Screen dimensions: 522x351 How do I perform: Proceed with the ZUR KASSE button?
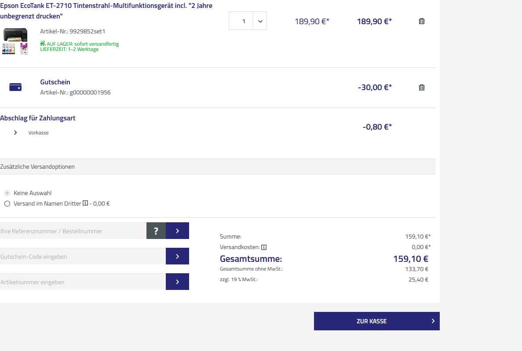pos(376,321)
